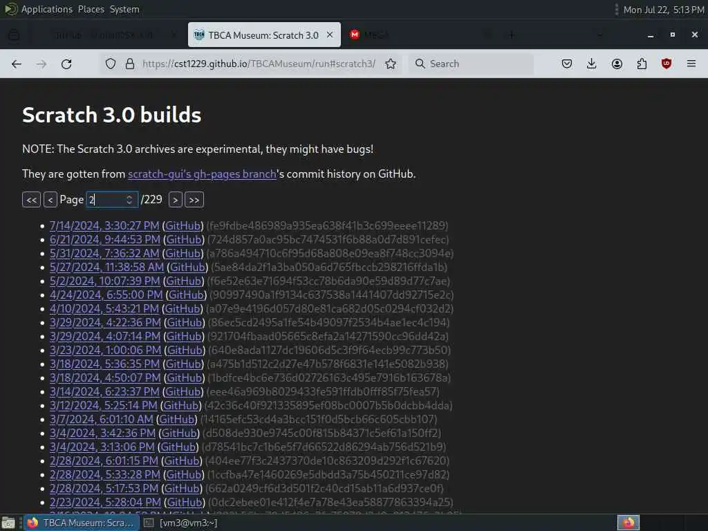The height and width of the screenshot is (531, 708).
Task: Click commit hash starting fe9fdbe486989a93
Action: [x=327, y=225]
